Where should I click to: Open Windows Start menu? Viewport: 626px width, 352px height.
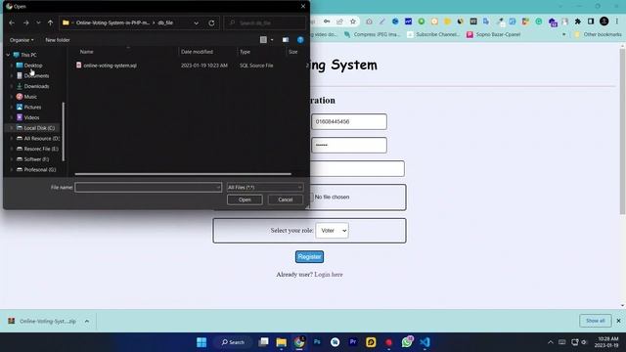(201, 342)
